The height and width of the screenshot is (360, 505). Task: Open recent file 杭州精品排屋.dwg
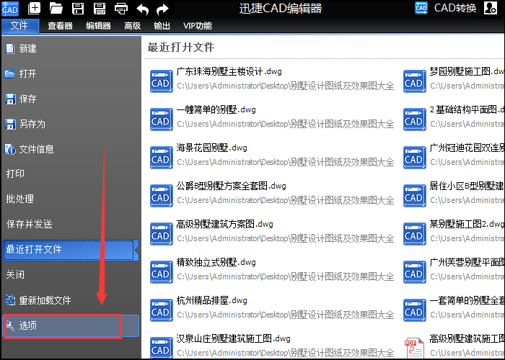pos(211,300)
